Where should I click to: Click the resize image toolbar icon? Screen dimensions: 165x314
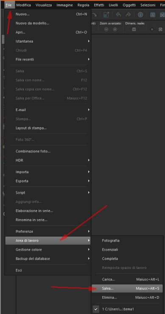click(x=106, y=14)
